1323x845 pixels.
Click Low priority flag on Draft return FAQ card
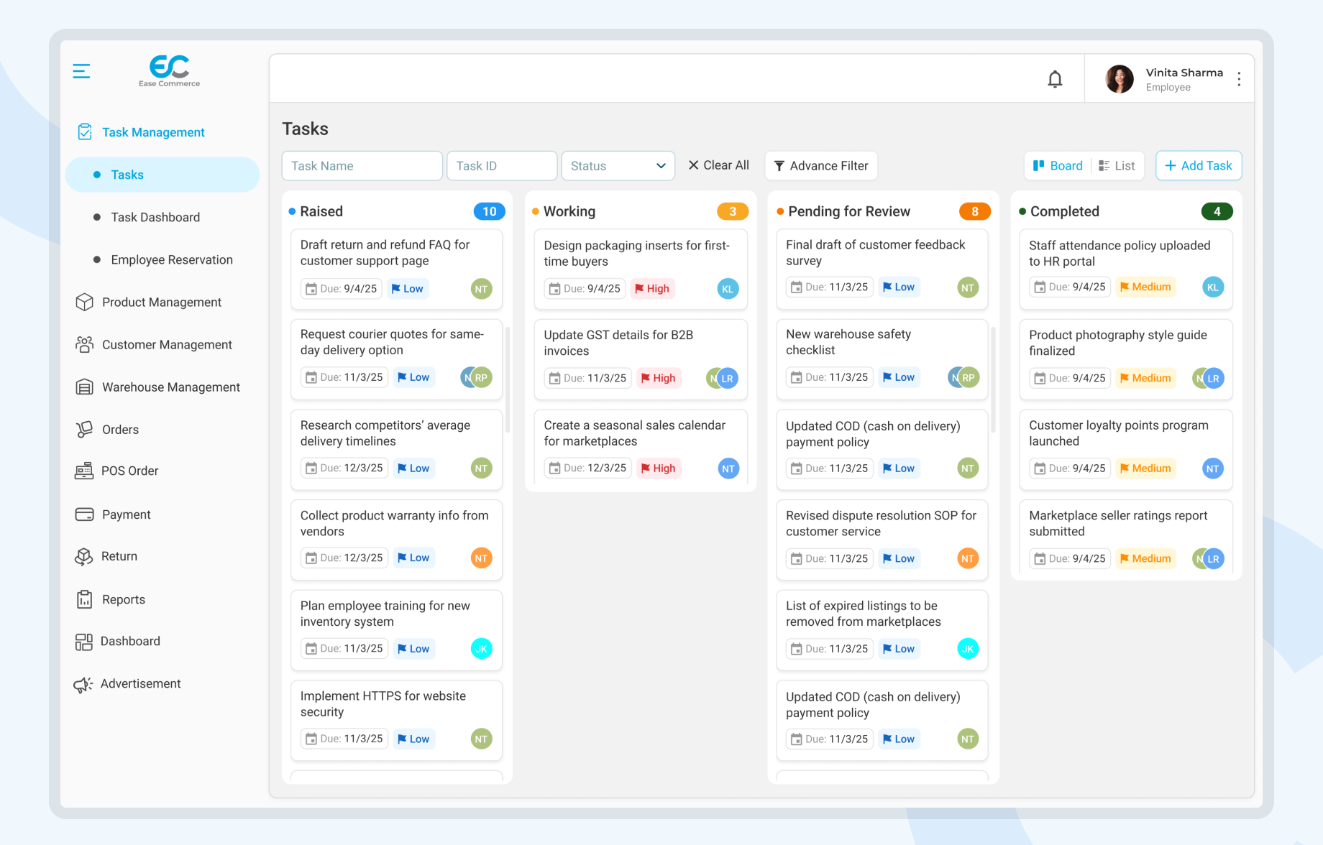coord(408,289)
